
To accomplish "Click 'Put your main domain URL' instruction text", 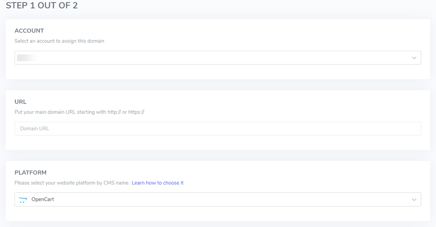I will pyautogui.click(x=79, y=112).
